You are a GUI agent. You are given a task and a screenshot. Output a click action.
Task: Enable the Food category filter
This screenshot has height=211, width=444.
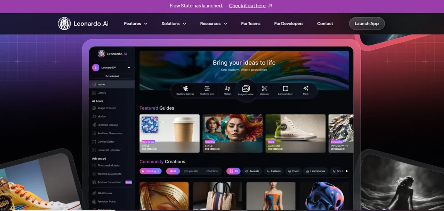(x=293, y=171)
